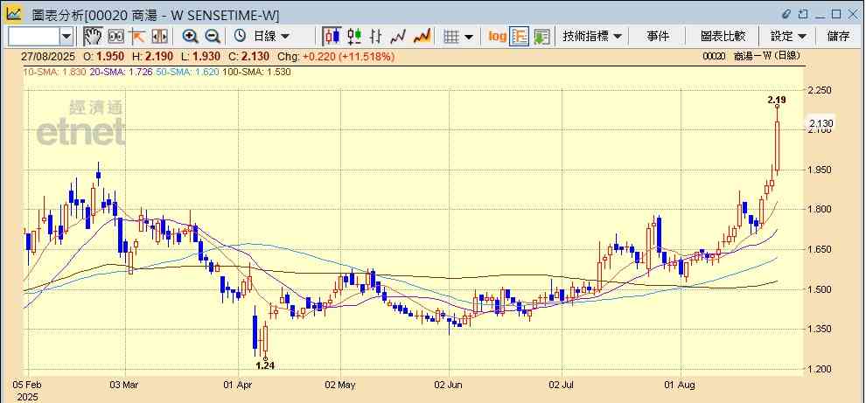
Task: Click the 2.130 current price tag
Action: (x=821, y=123)
